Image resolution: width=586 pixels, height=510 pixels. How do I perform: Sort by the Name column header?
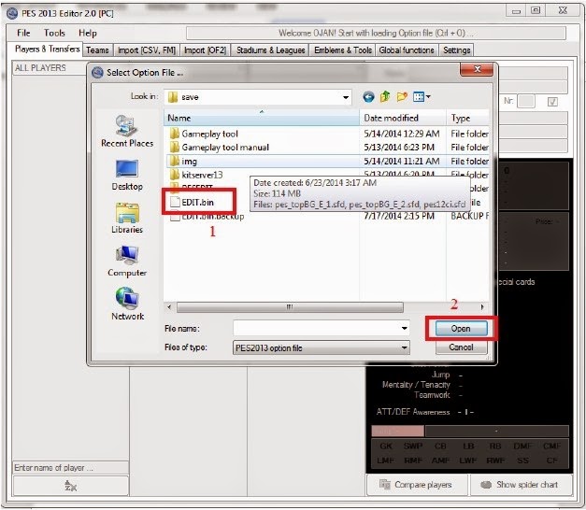coord(262,118)
